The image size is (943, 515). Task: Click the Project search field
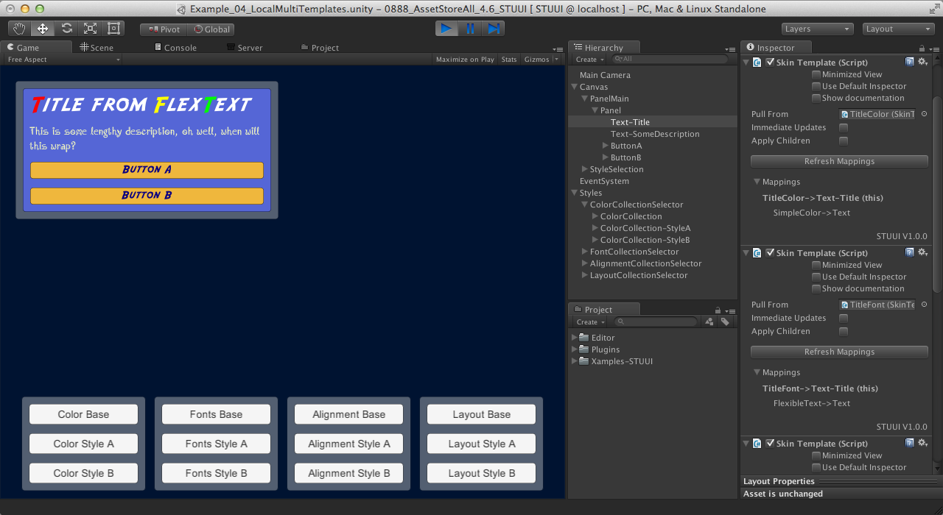pyautogui.click(x=656, y=322)
